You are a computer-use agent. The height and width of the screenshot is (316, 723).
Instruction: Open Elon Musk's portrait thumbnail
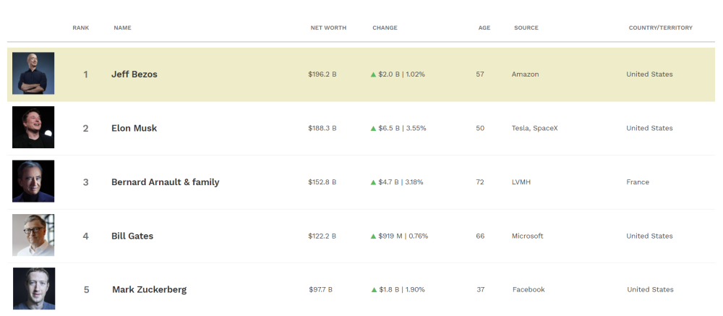coord(33,127)
